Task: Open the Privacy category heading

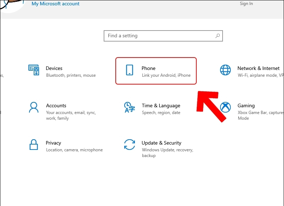Action: pyautogui.click(x=53, y=143)
